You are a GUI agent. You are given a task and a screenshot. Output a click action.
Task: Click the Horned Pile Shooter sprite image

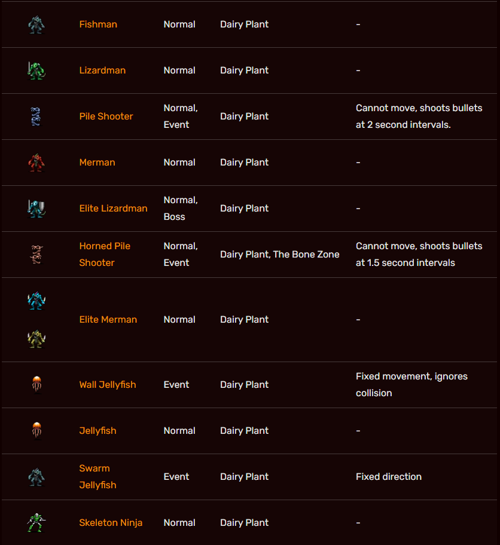tap(36, 255)
